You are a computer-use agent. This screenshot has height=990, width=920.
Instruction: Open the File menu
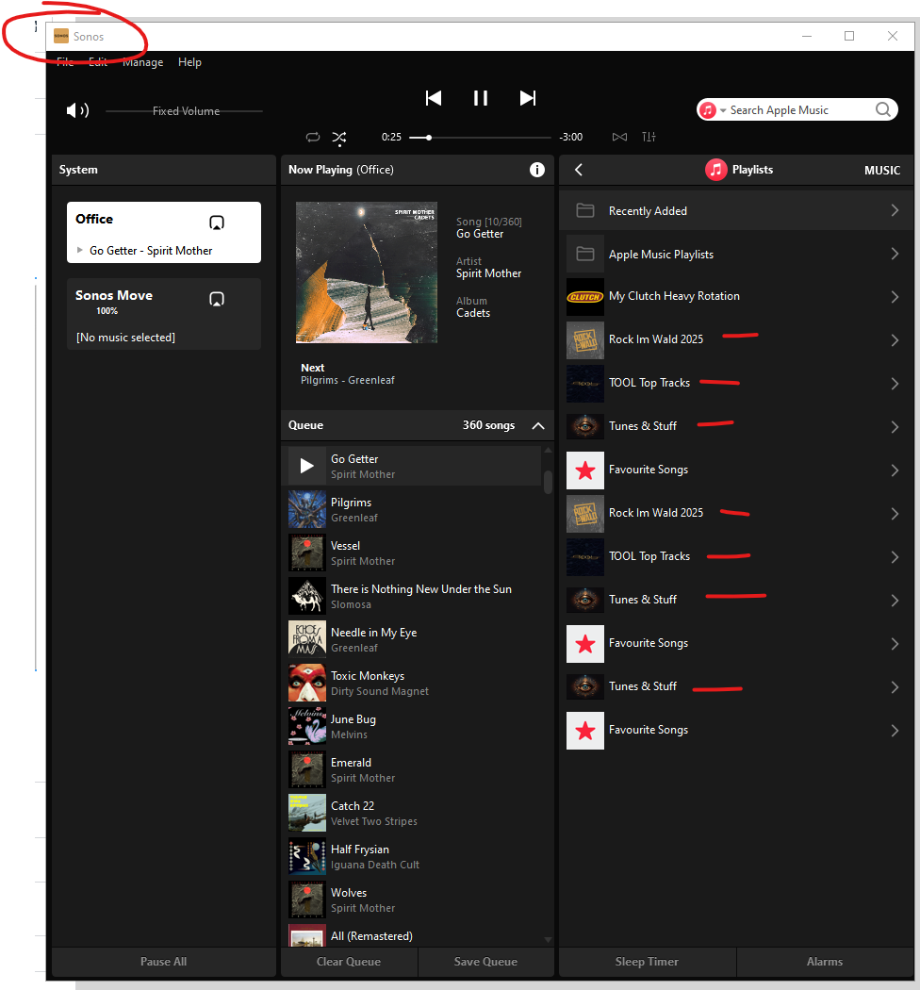tap(65, 62)
